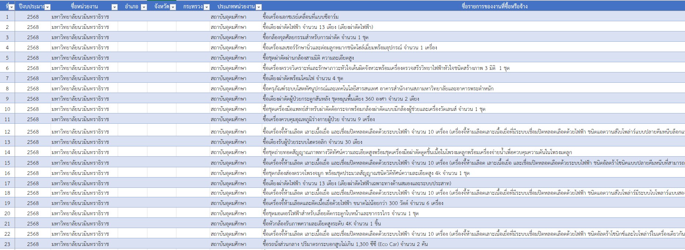Click the cell for ซื้อเครื่องเอกซเรย์เคลื่อนที่แบบซีอาร์ม
This screenshot has height=250, width=685.
pos(300,17)
